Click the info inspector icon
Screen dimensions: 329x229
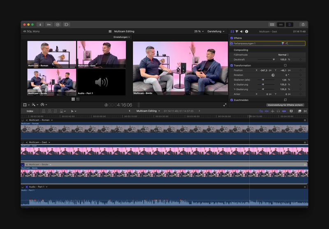pyautogui.click(x=246, y=31)
